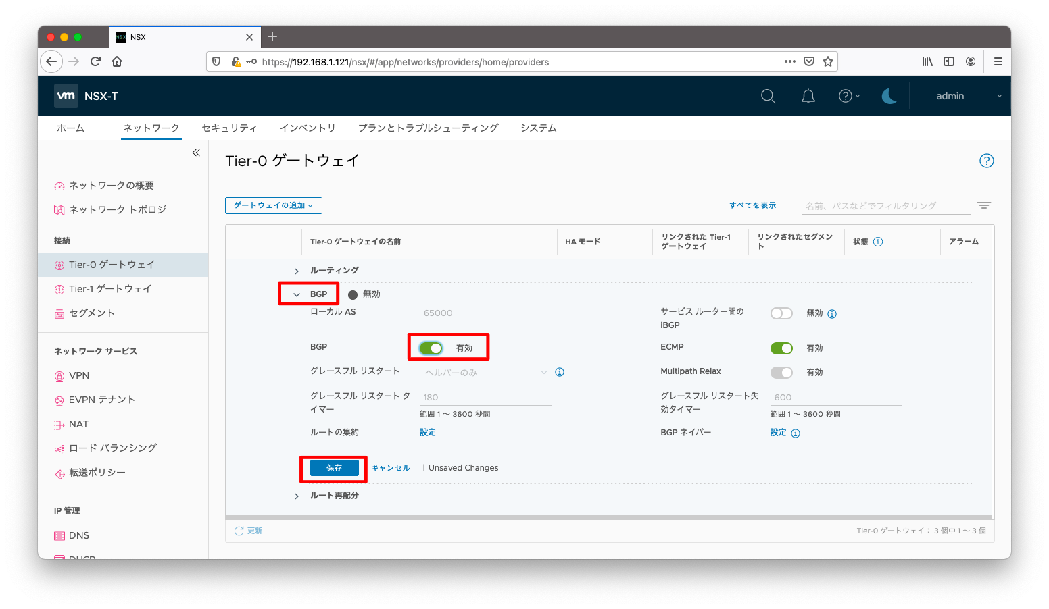
Task: Toggle サービス ルーター間の iBGP switch
Action: [781, 313]
